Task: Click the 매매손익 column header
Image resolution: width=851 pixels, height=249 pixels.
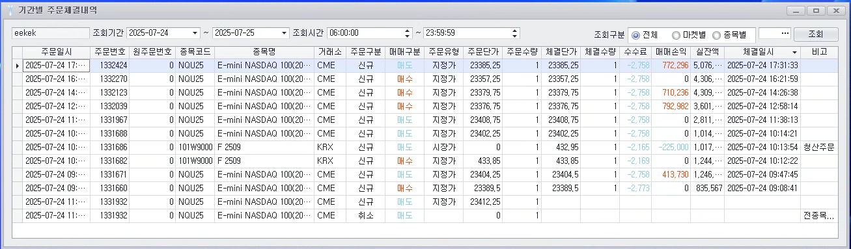Action: [x=671, y=52]
